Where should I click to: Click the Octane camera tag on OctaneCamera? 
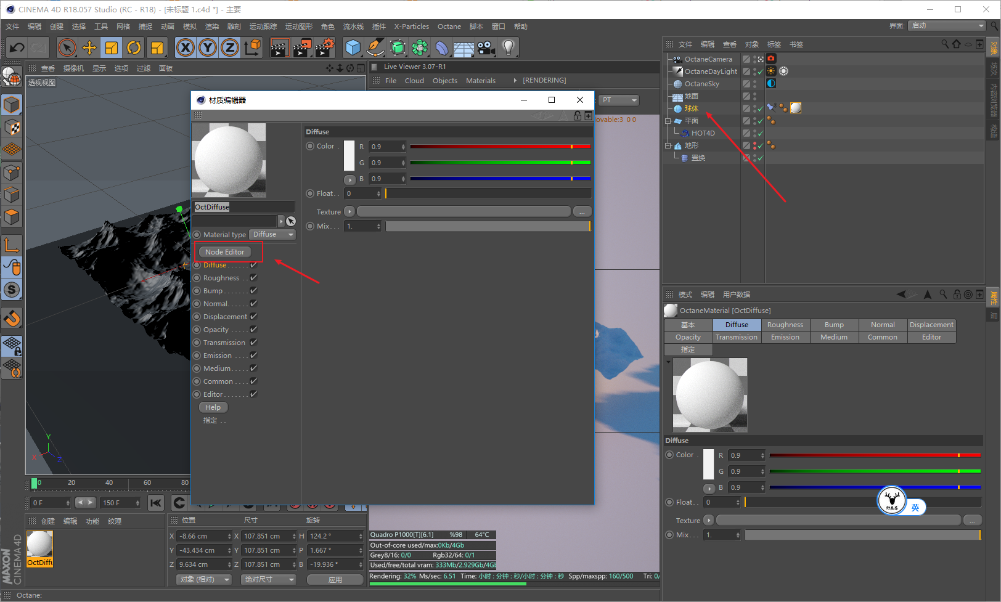(x=771, y=59)
